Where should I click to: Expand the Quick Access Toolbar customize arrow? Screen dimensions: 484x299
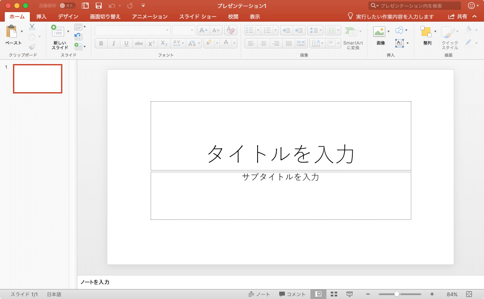point(143,6)
